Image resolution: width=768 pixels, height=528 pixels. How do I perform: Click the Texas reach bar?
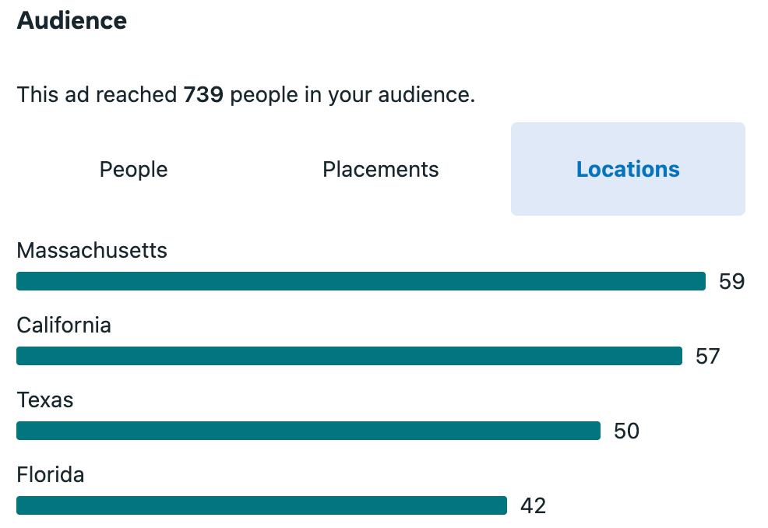click(308, 431)
